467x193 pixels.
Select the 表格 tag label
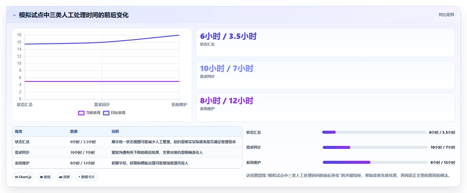47,177
